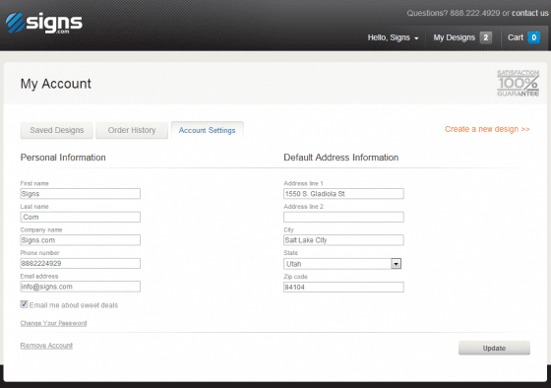551x388 pixels.
Task: Click the Remove Account link
Action: coord(46,346)
